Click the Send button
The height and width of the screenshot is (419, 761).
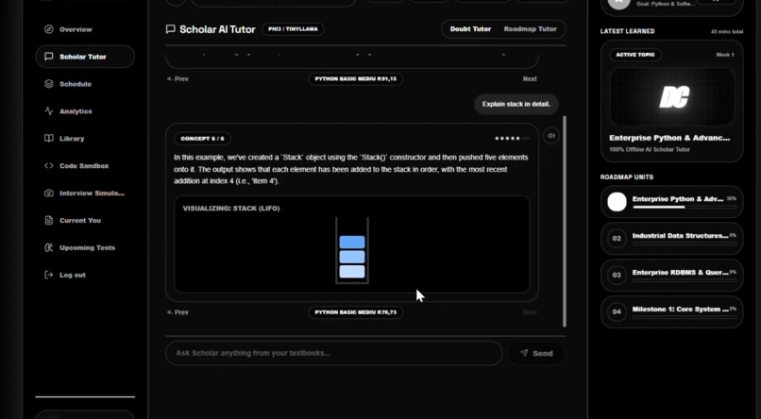tap(536, 353)
